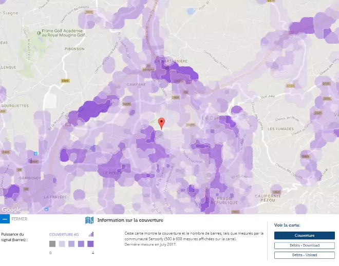Switch map to Débits - Upload
This screenshot has height=266, width=339.
pos(304,255)
